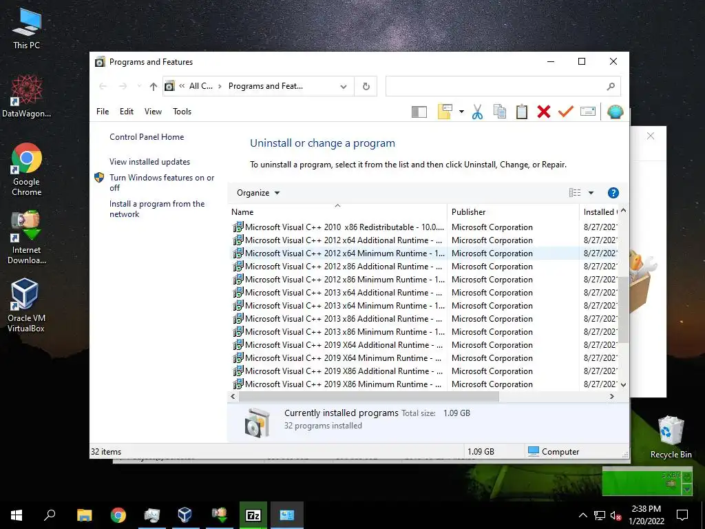Click the Refresh button in address bar
The height and width of the screenshot is (529, 705).
[366, 86]
